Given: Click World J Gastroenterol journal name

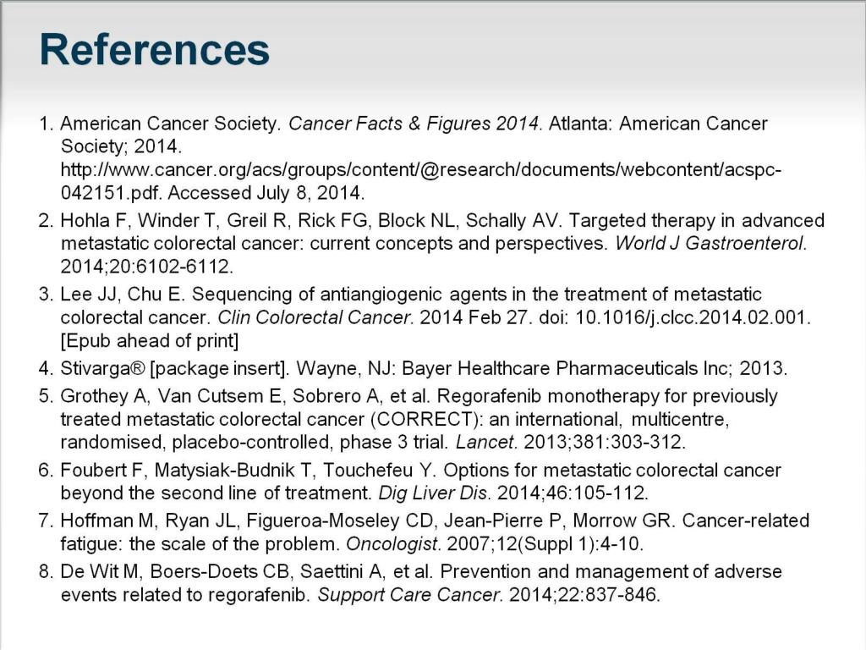Looking at the screenshot, I should (710, 243).
